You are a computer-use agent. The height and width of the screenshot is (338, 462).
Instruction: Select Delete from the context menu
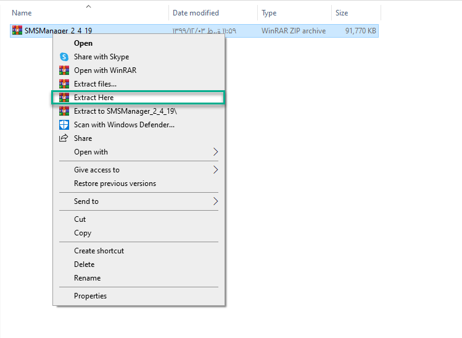point(139,264)
